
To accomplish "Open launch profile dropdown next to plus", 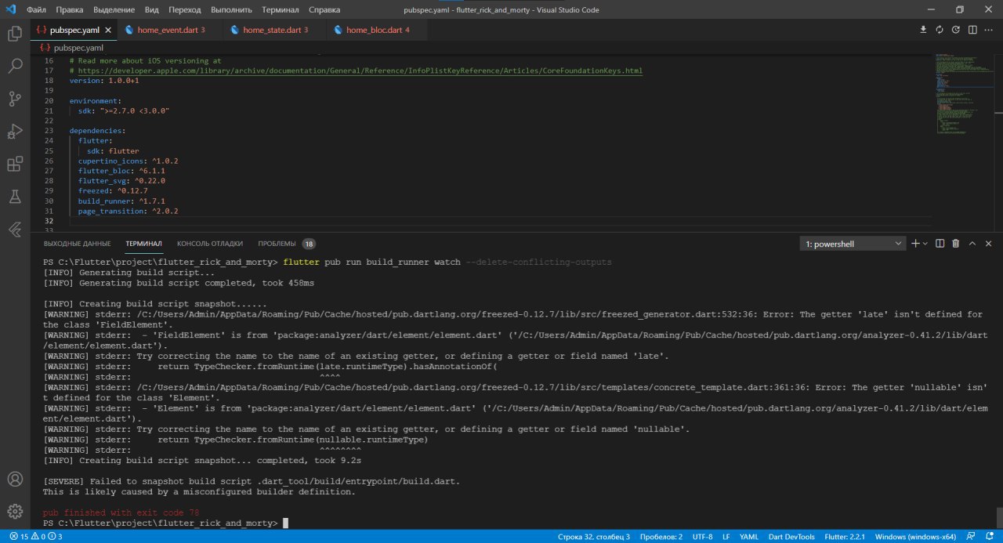I will pos(925,244).
